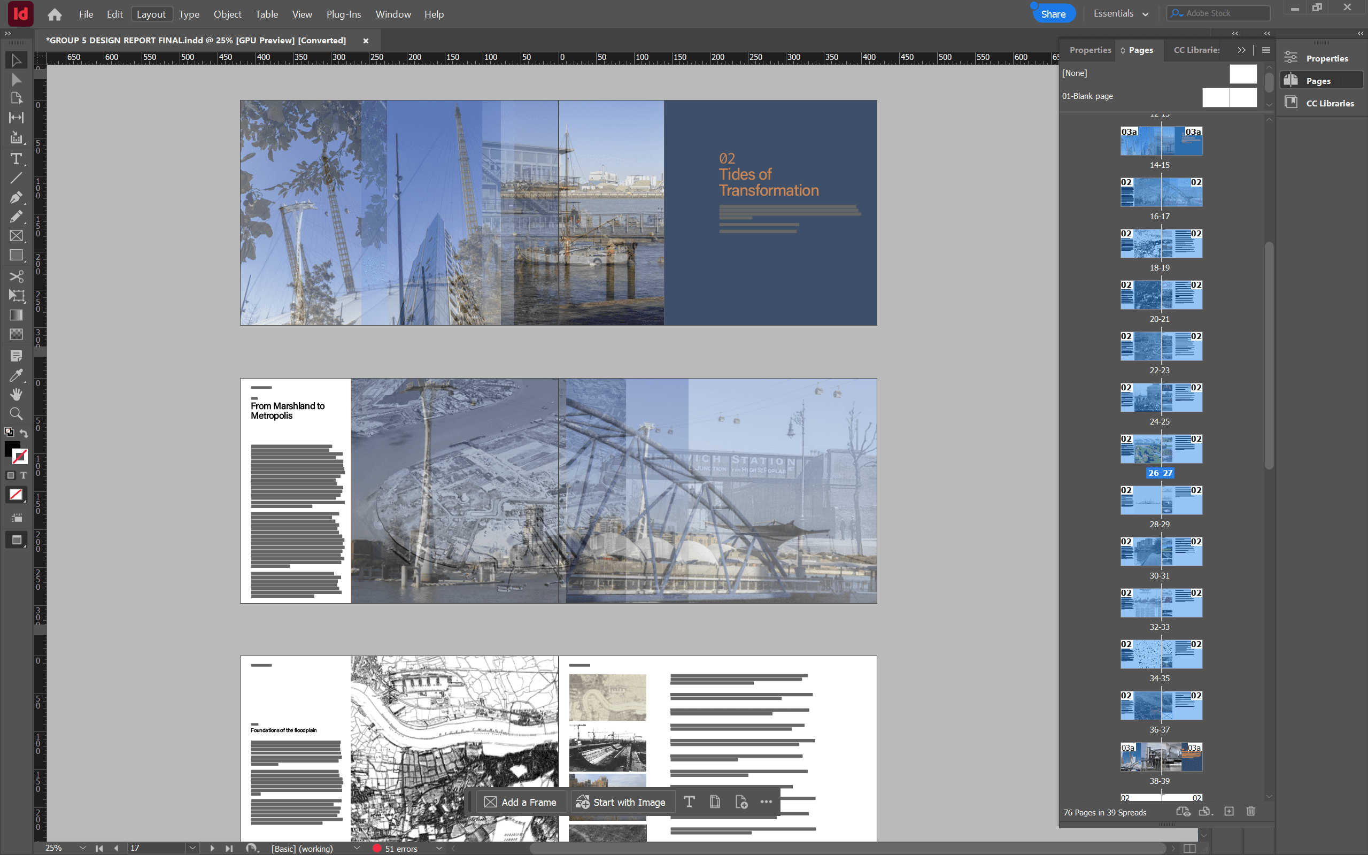Select the Rectangle Frame tool
The height and width of the screenshot is (855, 1368).
click(16, 236)
